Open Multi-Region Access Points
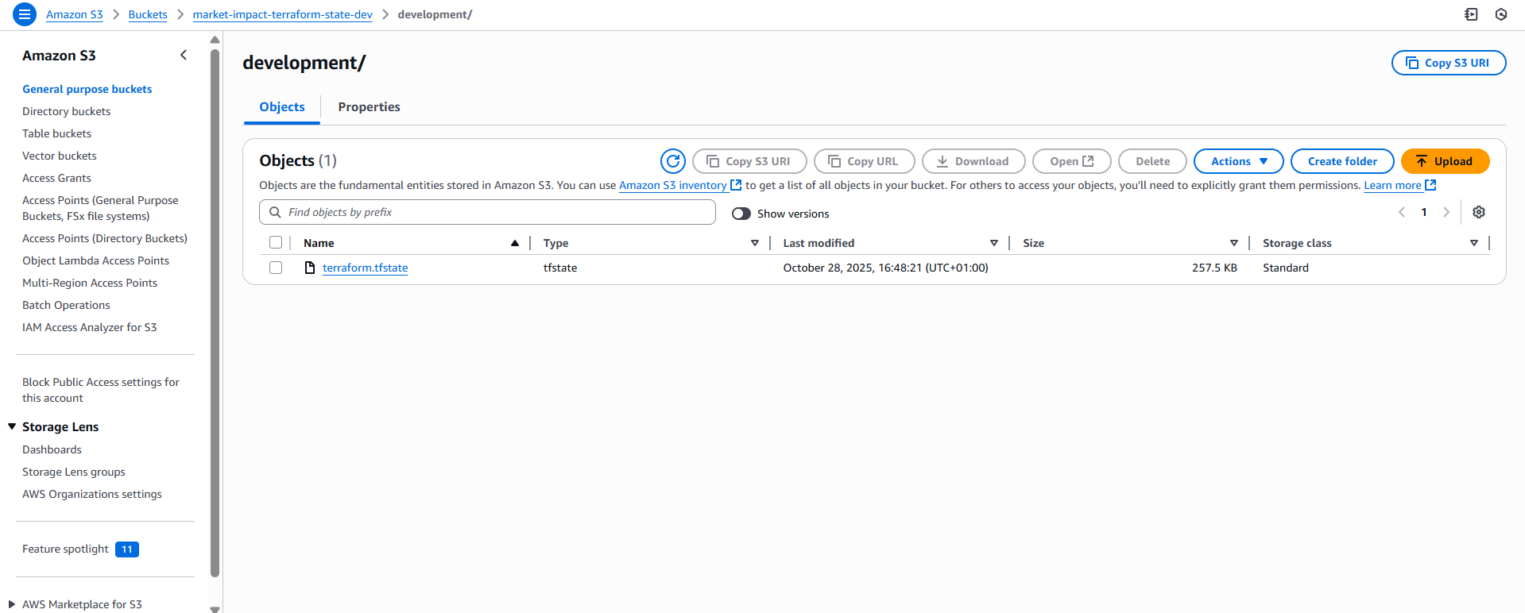The height and width of the screenshot is (613, 1525). 90,283
